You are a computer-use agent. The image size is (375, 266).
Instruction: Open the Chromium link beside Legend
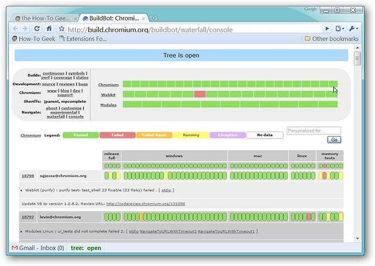click(30, 135)
